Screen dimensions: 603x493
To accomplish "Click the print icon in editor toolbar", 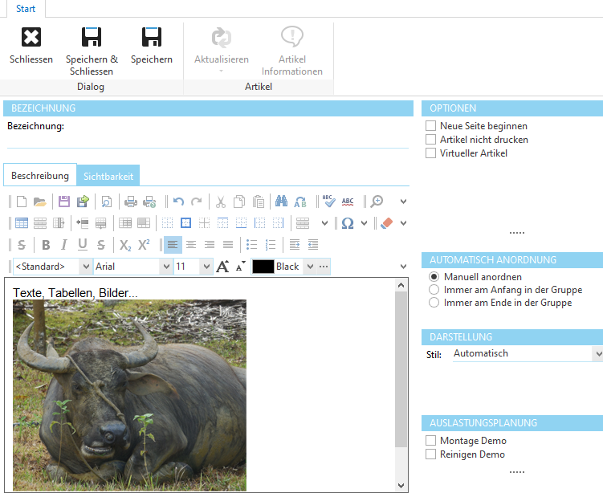I will tap(130, 202).
